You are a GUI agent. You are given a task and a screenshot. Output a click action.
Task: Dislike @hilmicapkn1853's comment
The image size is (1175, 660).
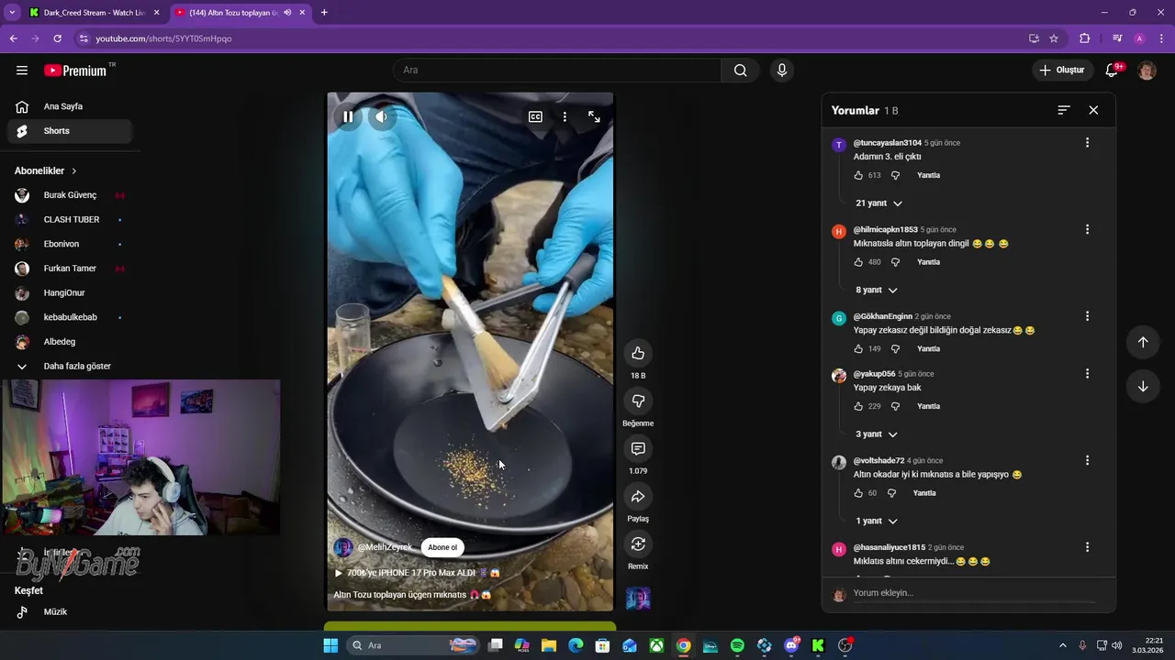pos(895,262)
